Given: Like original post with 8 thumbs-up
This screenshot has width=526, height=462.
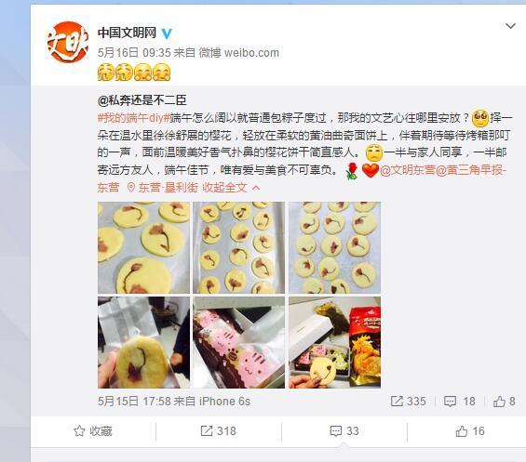Looking at the screenshot, I should pos(505,402).
